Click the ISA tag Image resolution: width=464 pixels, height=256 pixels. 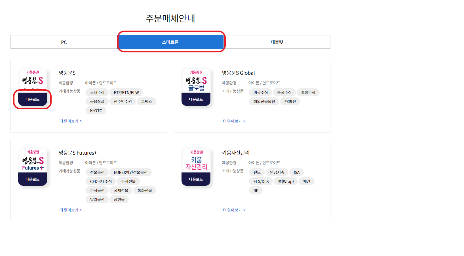(297, 172)
